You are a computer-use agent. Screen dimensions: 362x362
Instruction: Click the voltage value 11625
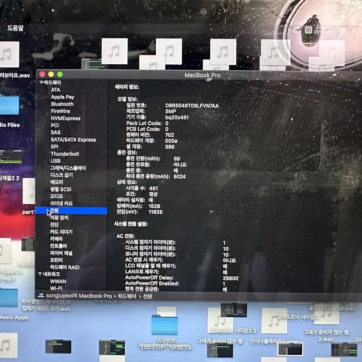tap(155, 212)
